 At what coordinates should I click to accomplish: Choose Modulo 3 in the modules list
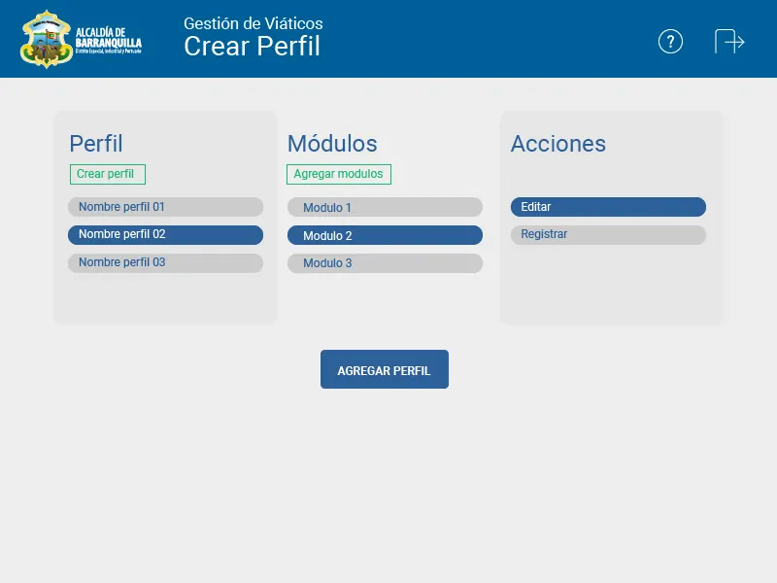385,263
